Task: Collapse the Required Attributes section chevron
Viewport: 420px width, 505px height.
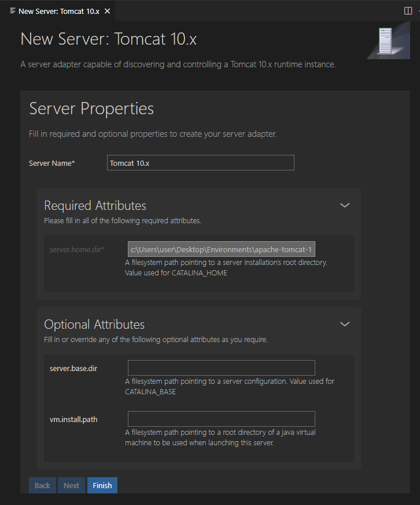Action: pyautogui.click(x=345, y=205)
